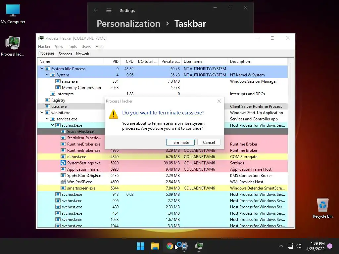339x254 pixels.
Task: Cancel the terminate csrss.exe dialog
Action: pyautogui.click(x=209, y=142)
